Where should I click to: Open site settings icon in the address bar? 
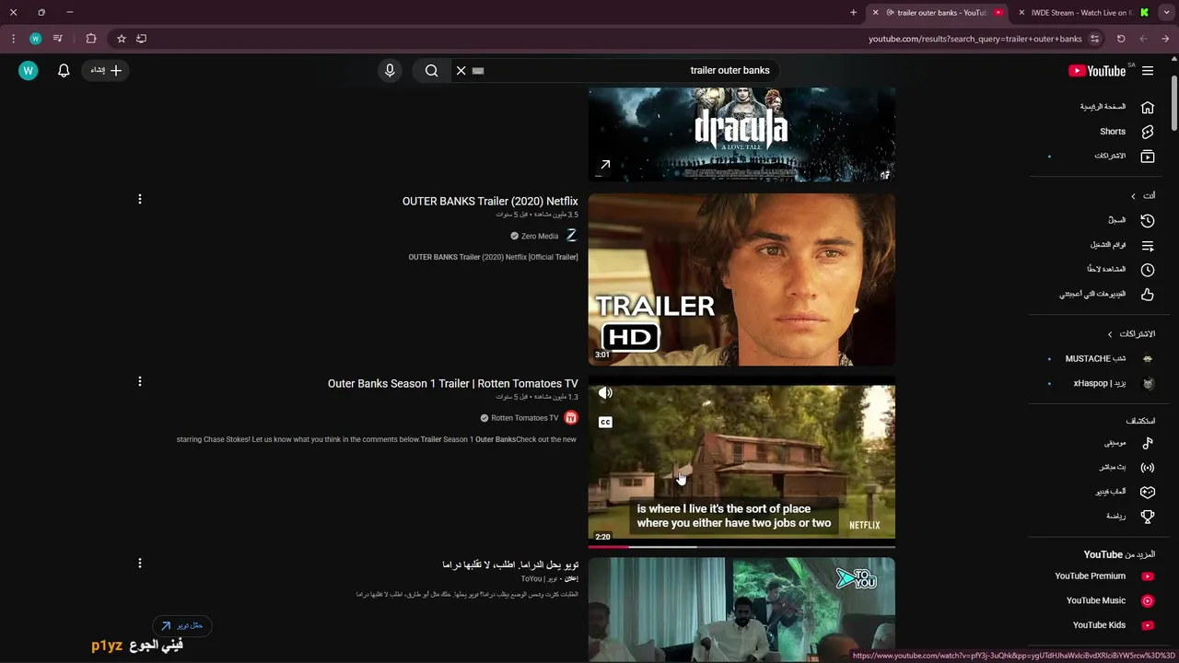click(1094, 39)
